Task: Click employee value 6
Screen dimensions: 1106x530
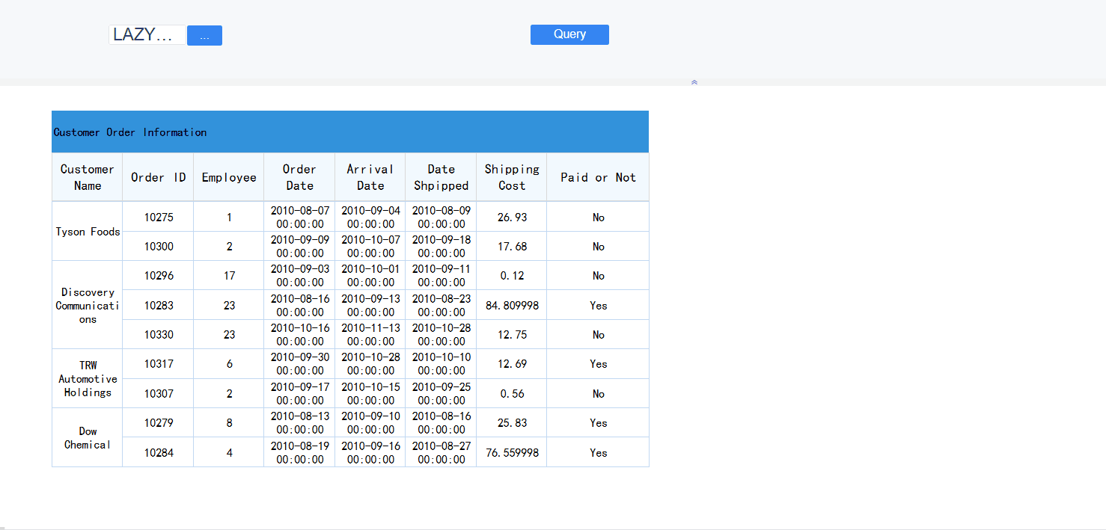Action: pyautogui.click(x=229, y=363)
